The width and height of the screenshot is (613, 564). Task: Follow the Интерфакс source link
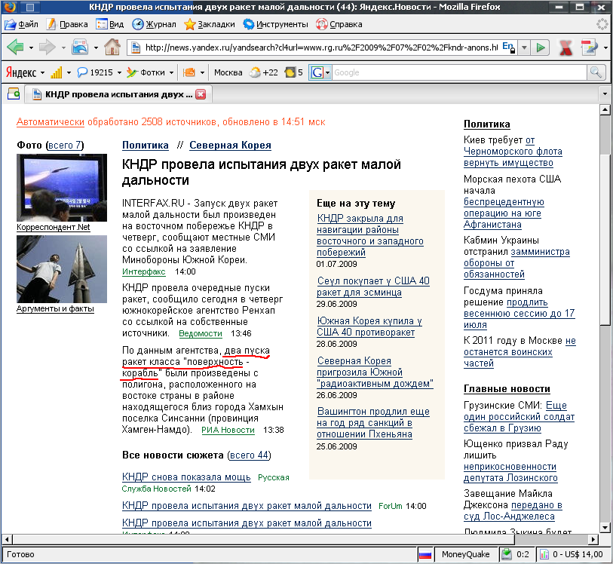(x=144, y=271)
